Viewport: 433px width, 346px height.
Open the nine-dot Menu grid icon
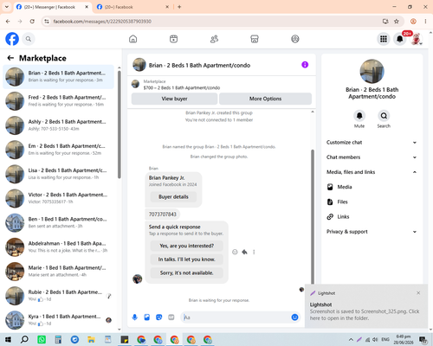click(384, 39)
